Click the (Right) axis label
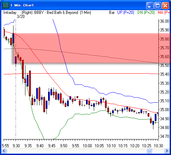 [x=27, y=12]
